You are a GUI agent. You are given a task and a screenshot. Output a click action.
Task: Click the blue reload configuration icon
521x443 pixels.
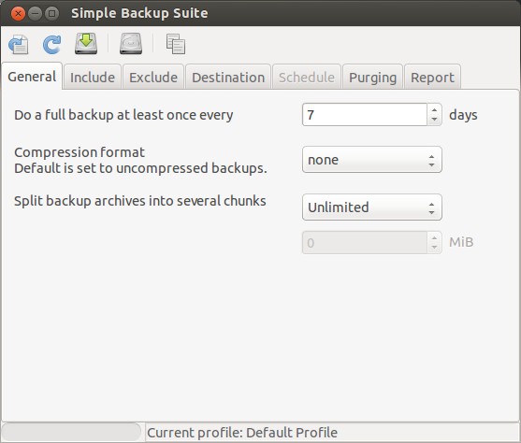(x=51, y=44)
